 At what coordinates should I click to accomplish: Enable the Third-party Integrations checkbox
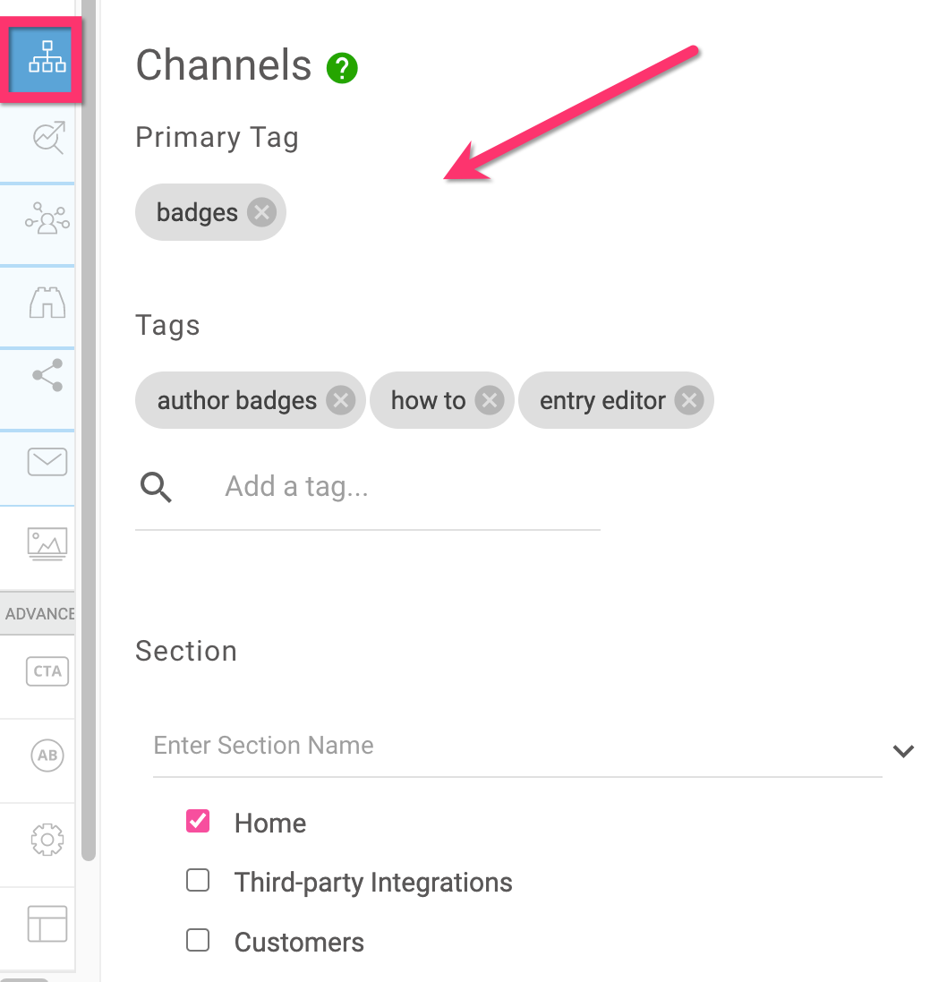tap(198, 881)
